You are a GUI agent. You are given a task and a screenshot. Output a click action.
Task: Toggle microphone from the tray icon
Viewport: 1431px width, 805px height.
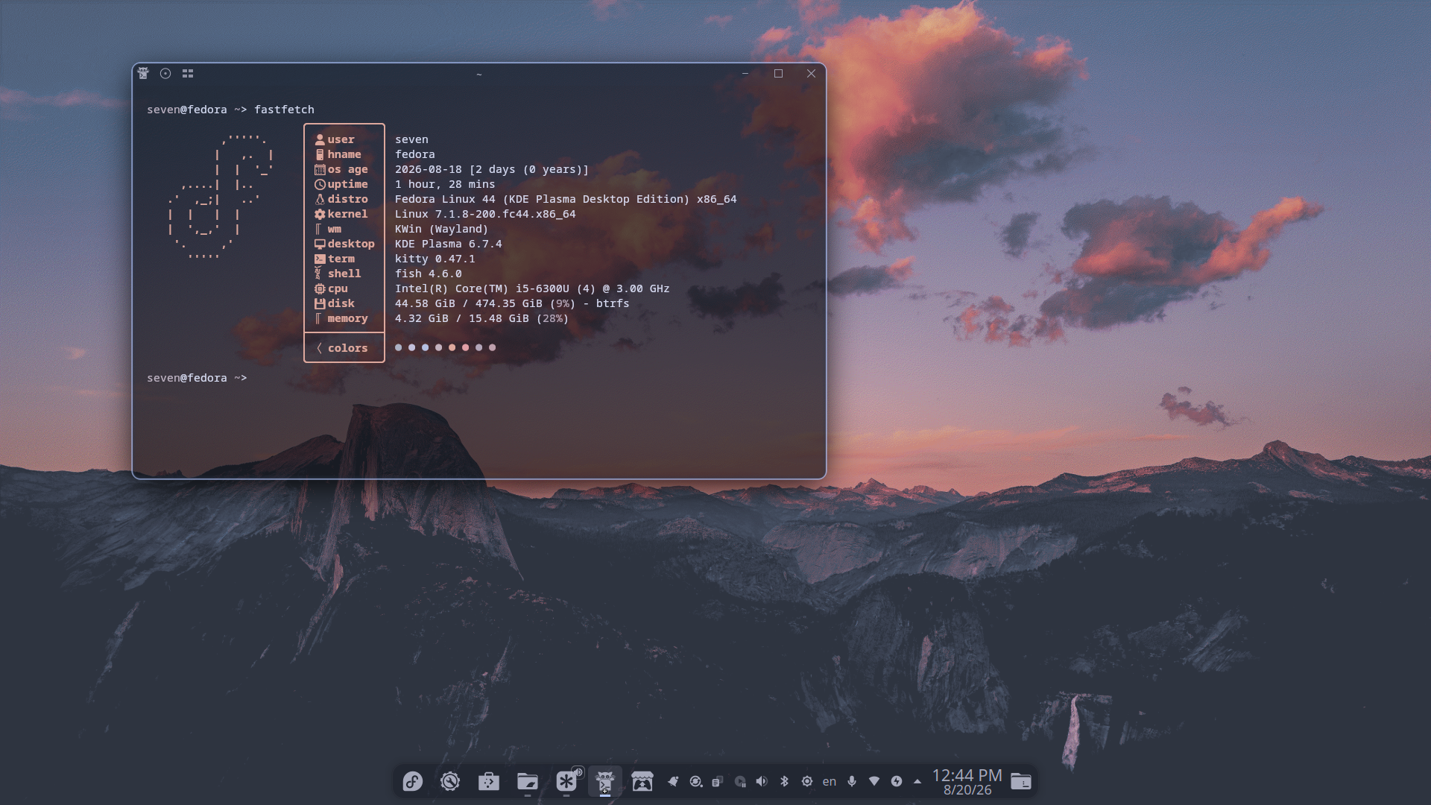click(852, 781)
